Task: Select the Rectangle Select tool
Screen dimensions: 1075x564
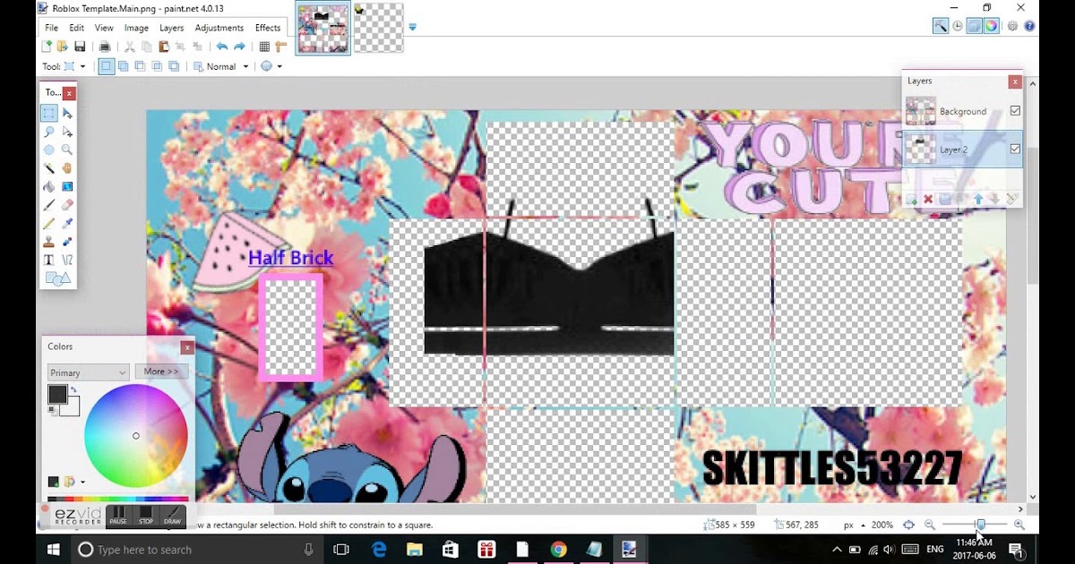Action: click(x=49, y=113)
